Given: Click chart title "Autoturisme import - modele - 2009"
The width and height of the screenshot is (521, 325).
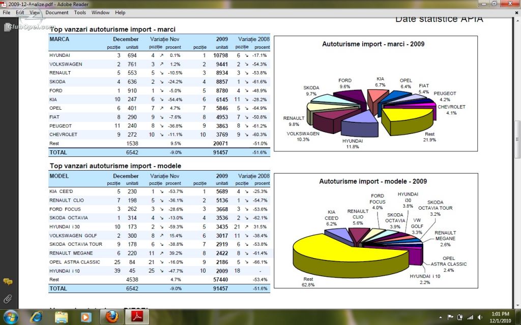Looking at the screenshot, I should click(x=373, y=181).
